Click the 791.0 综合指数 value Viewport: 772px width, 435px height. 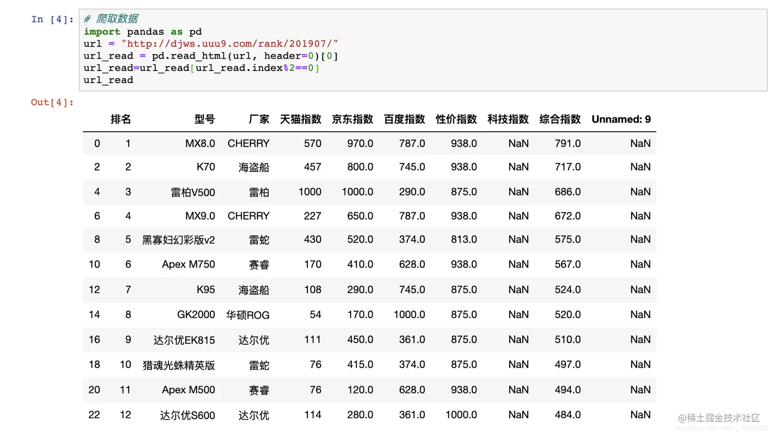click(568, 143)
